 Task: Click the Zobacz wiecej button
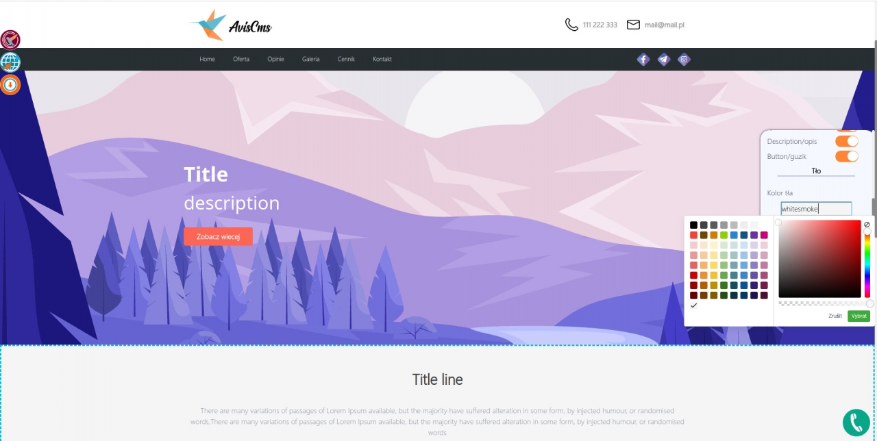tap(218, 236)
